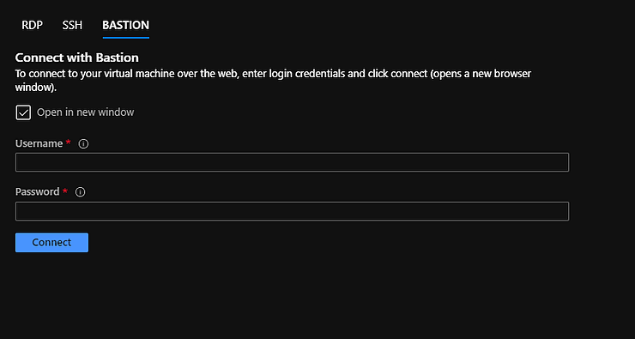Viewport: 635px width, 339px height.
Task: Click the red asterisk next to Username
Action: coord(68,142)
